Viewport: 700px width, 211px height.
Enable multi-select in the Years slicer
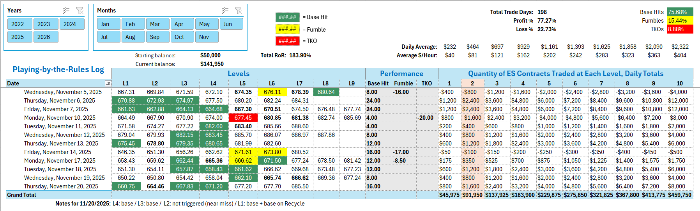(x=66, y=11)
